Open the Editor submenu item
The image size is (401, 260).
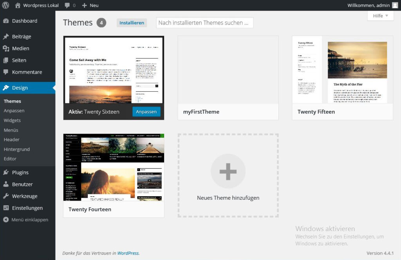click(10, 159)
